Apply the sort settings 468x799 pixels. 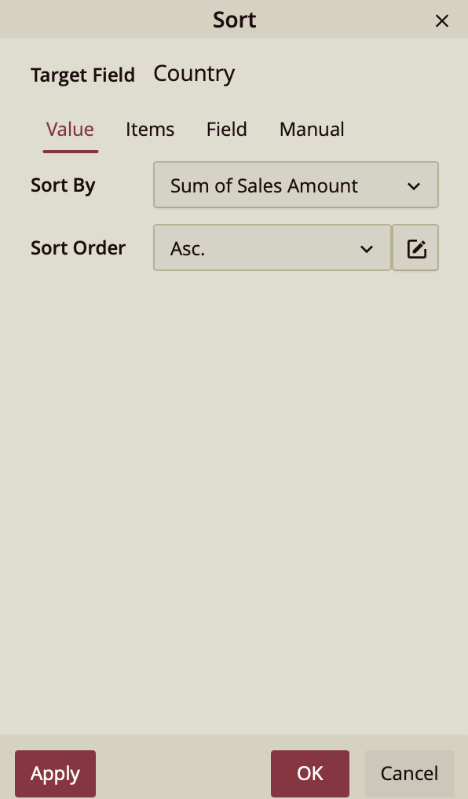[x=55, y=774]
